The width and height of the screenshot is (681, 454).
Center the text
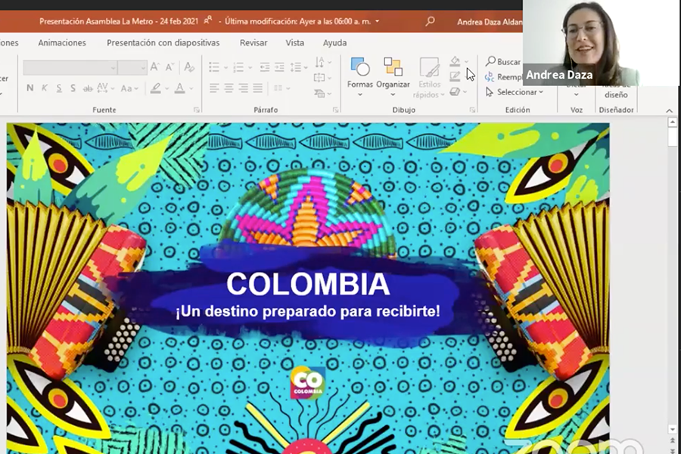tap(229, 88)
